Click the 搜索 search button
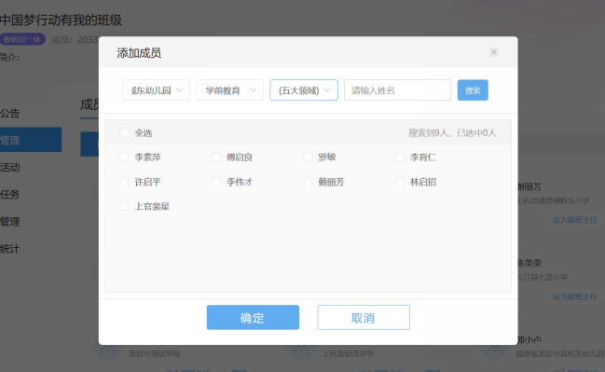Viewport: 605px width, 372px height. coord(473,90)
